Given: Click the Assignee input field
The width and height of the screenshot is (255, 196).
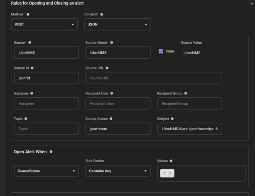Looking at the screenshot, I should coord(46,104).
